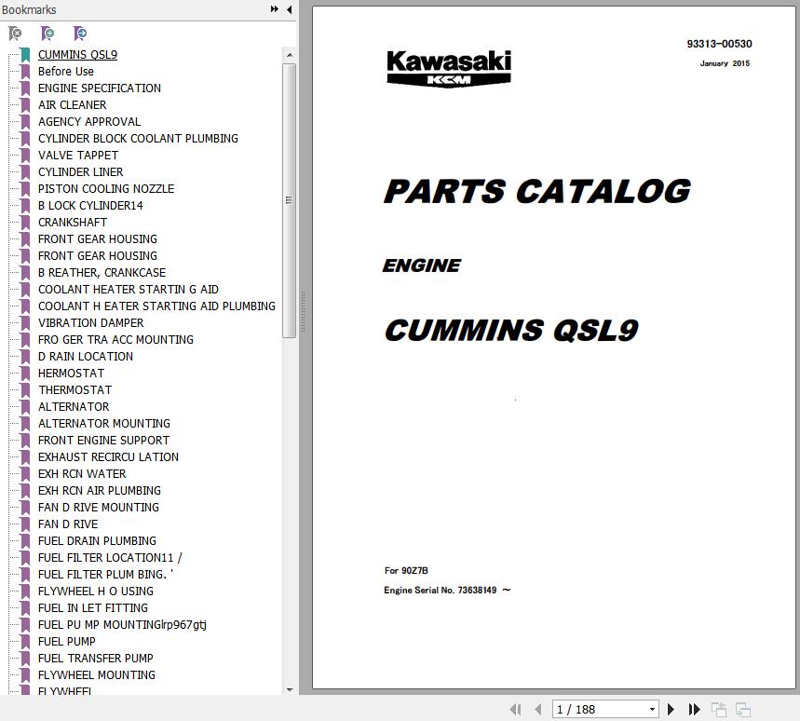Go to the VIBRATION DAMPER bookmark
The image size is (800, 721).
pyautogui.click(x=91, y=323)
